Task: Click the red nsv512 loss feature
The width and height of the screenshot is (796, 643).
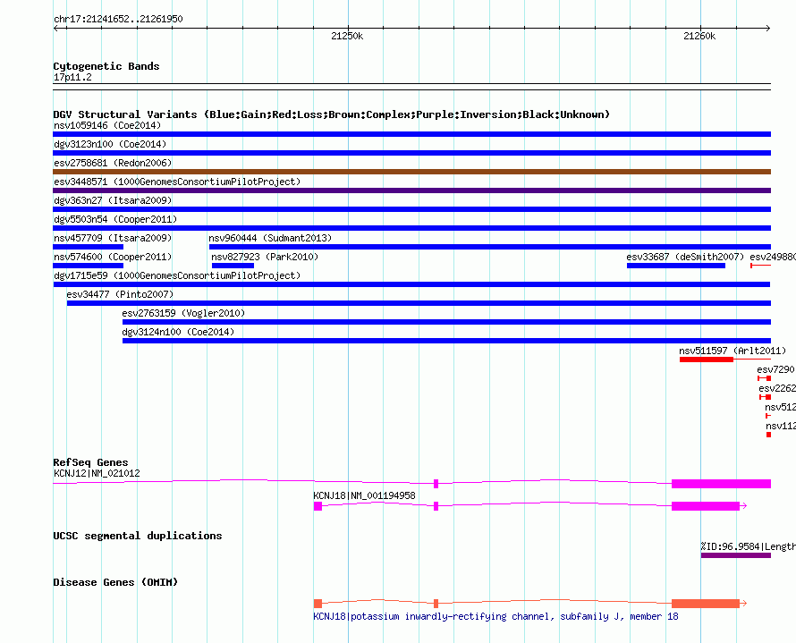Action: point(768,416)
